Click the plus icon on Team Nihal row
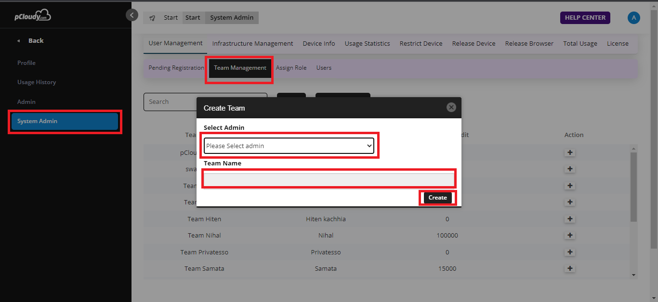This screenshot has width=658, height=302. (x=570, y=235)
